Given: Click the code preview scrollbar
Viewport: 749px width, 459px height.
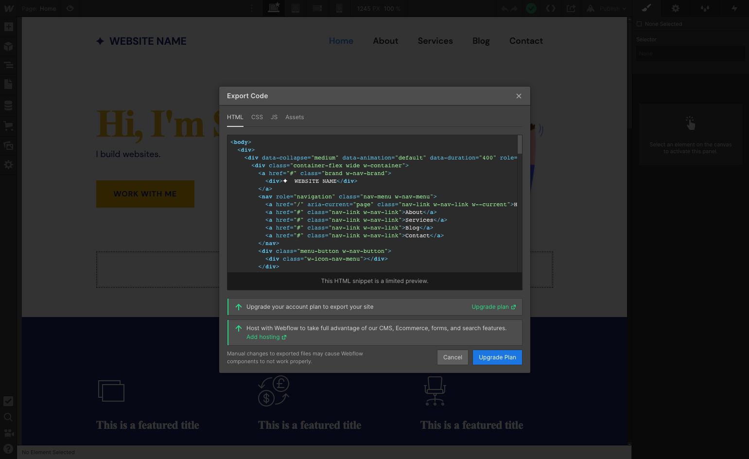Looking at the screenshot, I should 519,144.
